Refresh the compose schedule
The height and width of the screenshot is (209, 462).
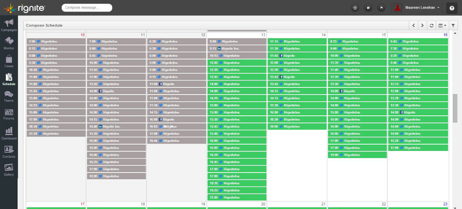[431, 26]
